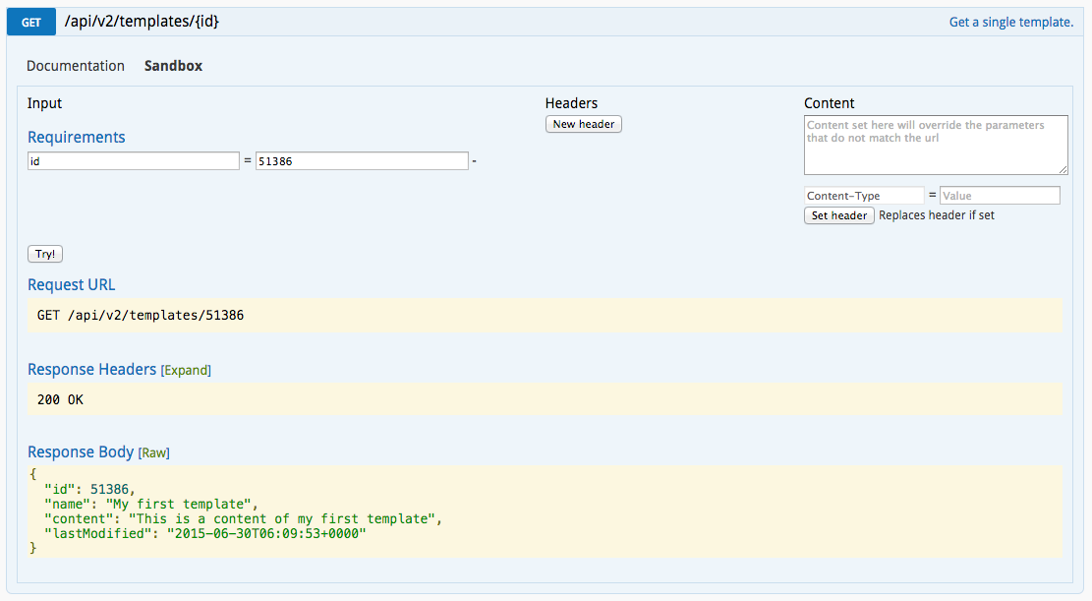Focus the id requirement name field
The width and height of the screenshot is (1092, 601).
coord(134,161)
